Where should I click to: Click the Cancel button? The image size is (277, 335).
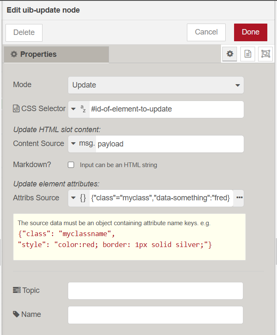[206, 32]
